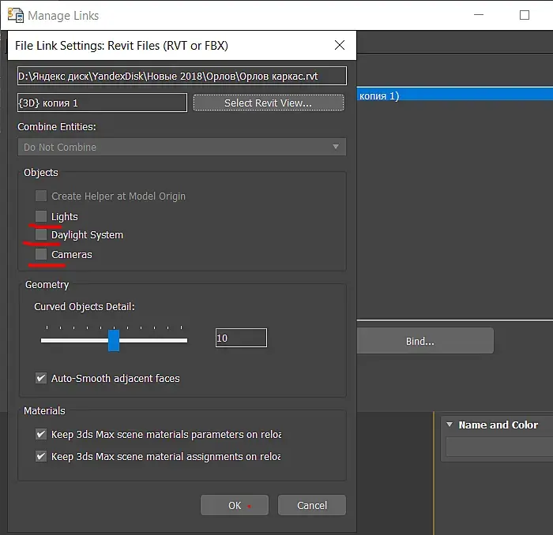Click the Cancel button
The image size is (553, 535).
coord(312,505)
